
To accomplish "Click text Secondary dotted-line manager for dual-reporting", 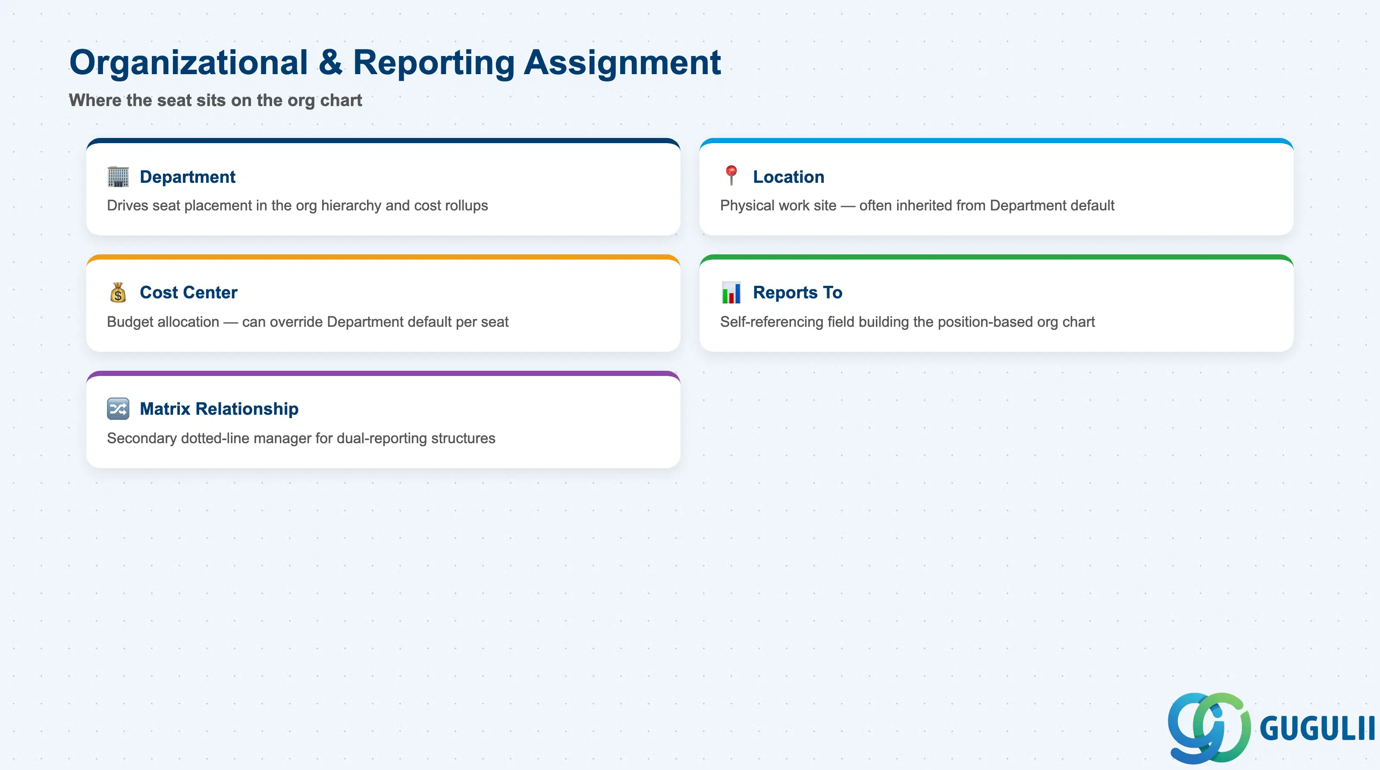I will click(x=301, y=438).
